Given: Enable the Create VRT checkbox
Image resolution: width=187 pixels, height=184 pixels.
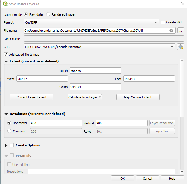Looking at the screenshot, I should (163, 22).
